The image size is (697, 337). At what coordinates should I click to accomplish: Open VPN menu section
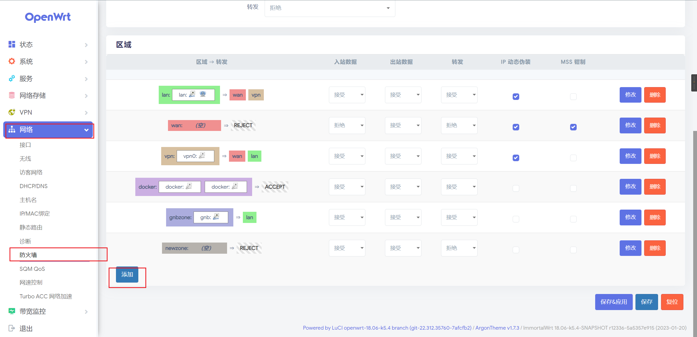click(x=48, y=112)
